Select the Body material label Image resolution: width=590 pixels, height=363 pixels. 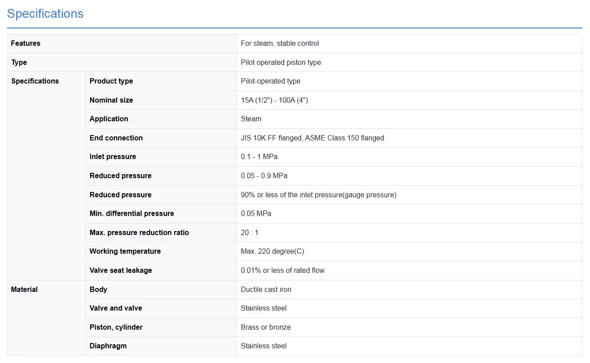click(x=99, y=289)
